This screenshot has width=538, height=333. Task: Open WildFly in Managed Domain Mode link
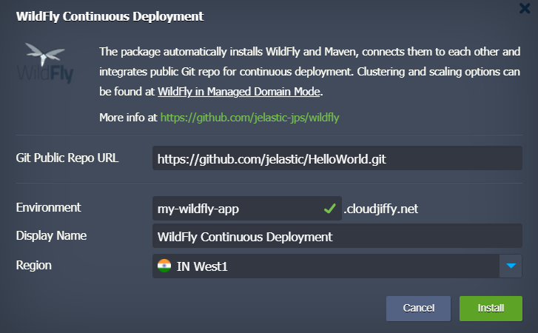239,92
